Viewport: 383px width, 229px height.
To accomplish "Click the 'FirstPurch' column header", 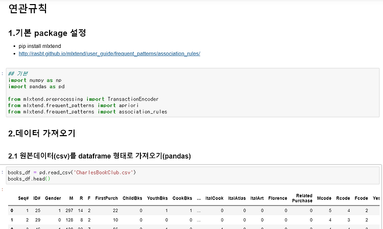I will [x=107, y=198].
